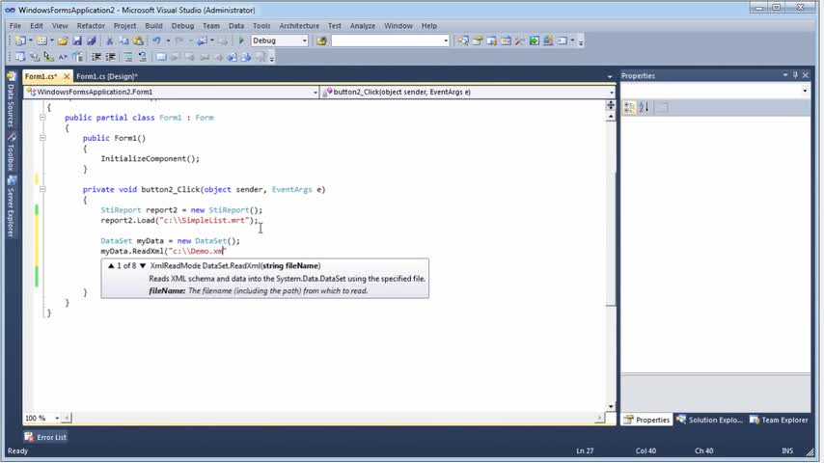Open the Properties Window toolbar icon
The image size is (824, 463).
[x=478, y=41]
